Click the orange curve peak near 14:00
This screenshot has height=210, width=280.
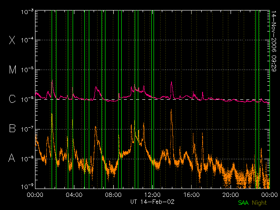tap(171, 109)
